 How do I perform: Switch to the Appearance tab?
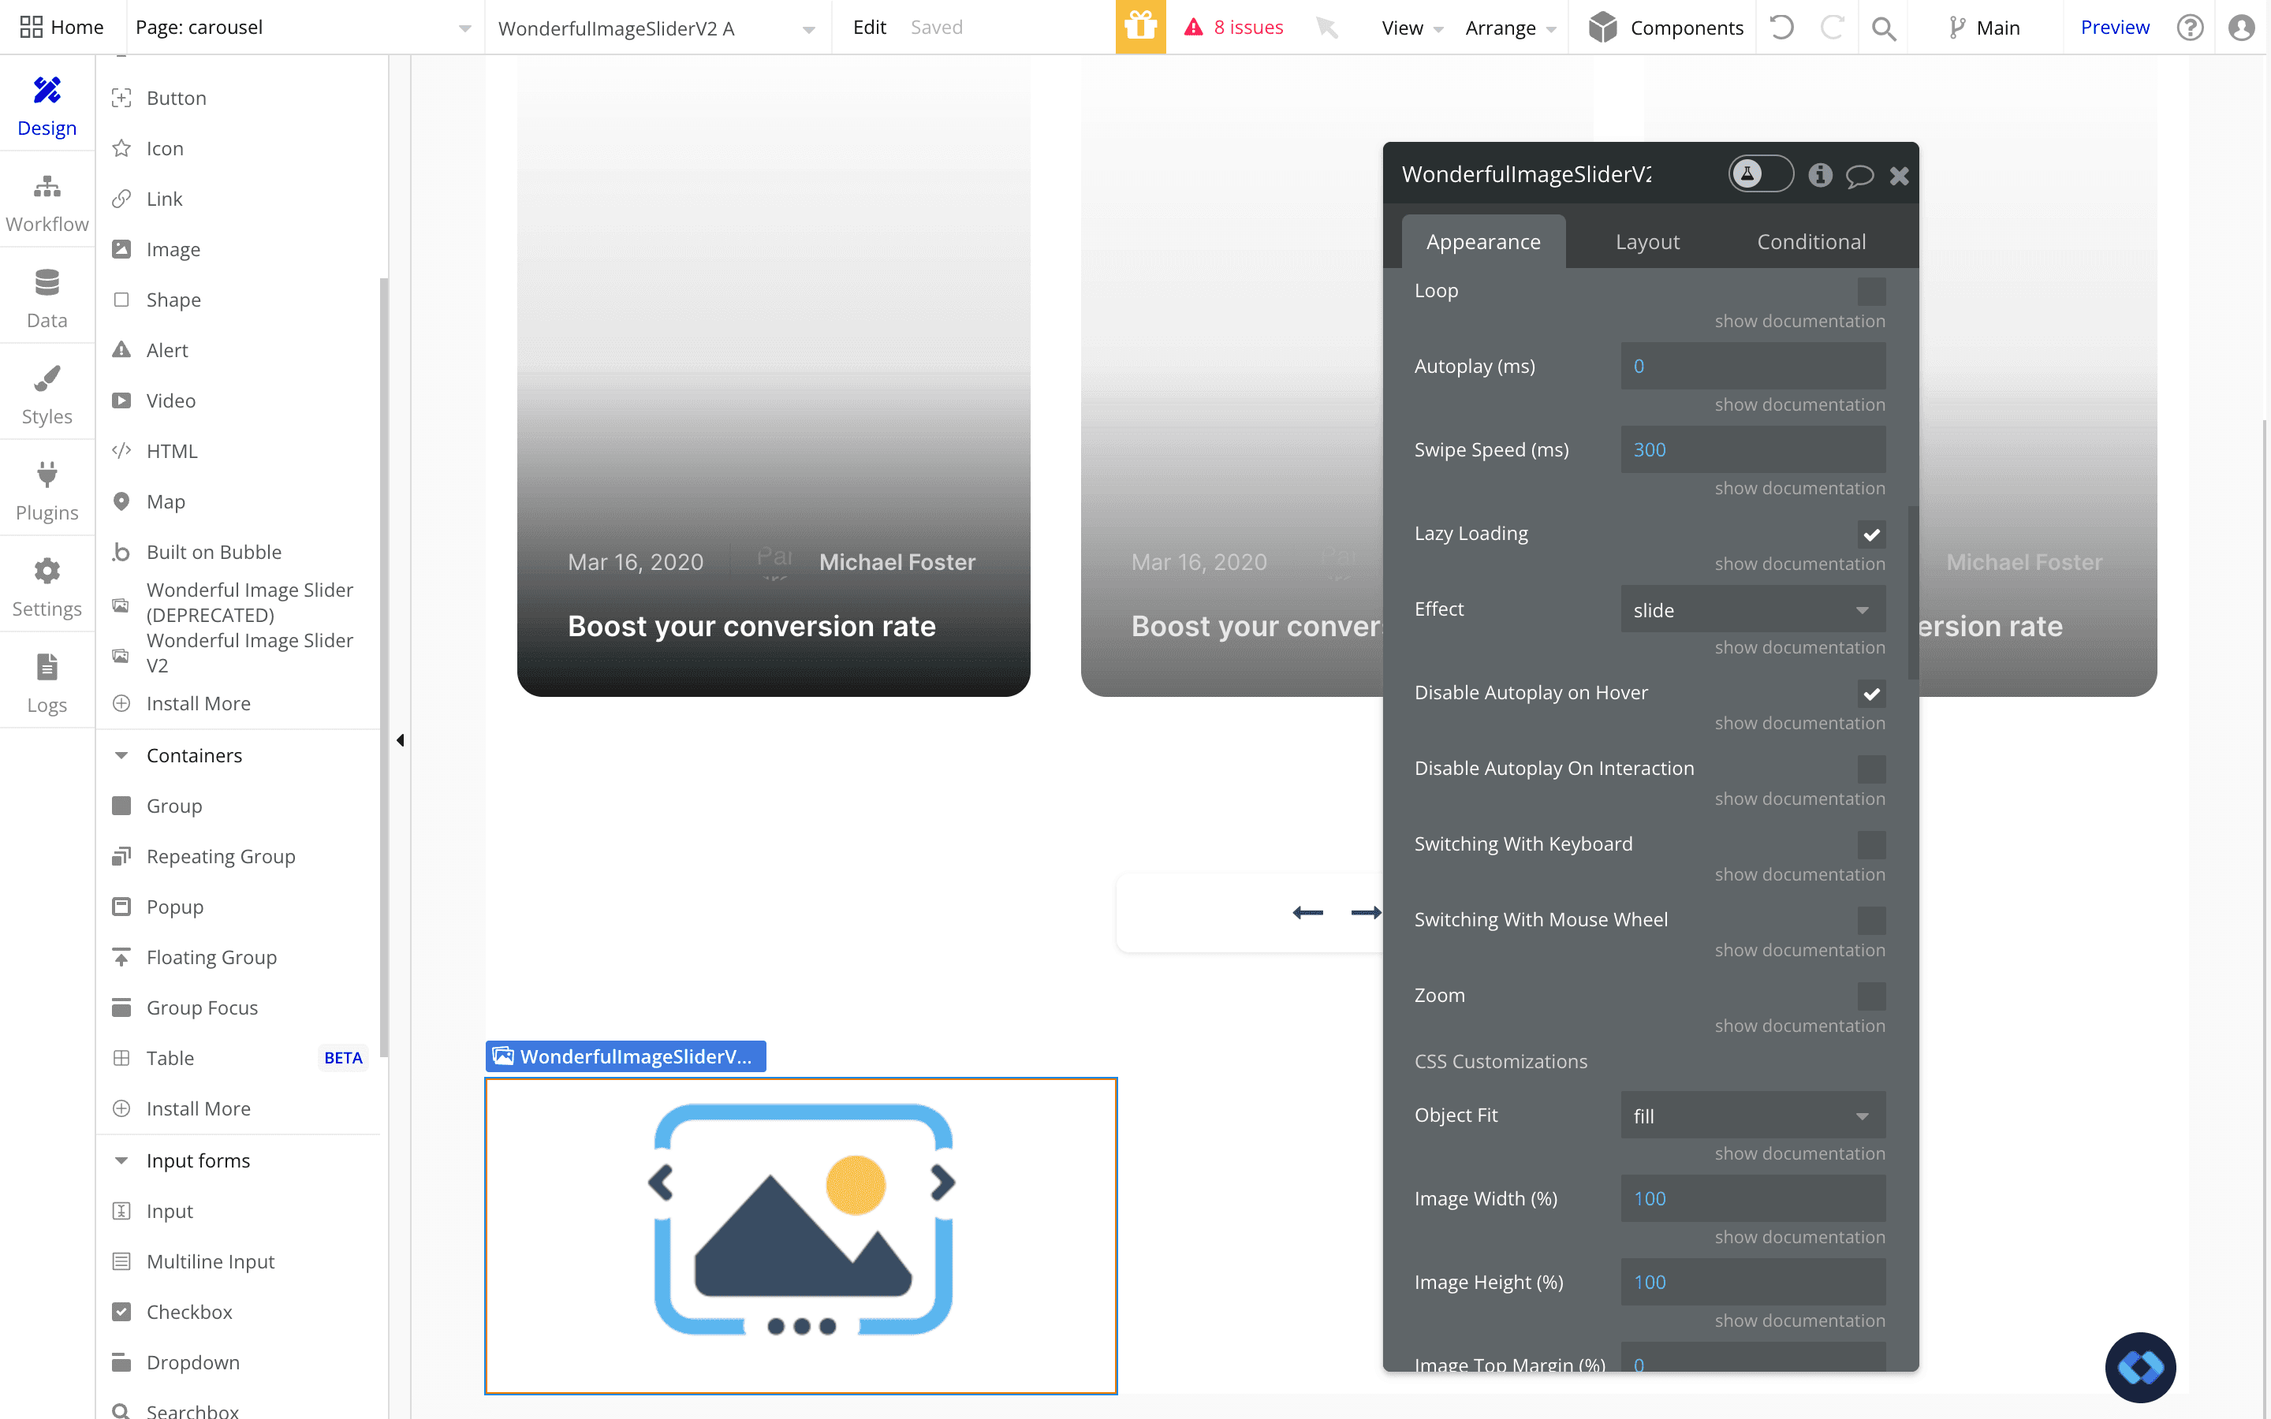[x=1482, y=241]
